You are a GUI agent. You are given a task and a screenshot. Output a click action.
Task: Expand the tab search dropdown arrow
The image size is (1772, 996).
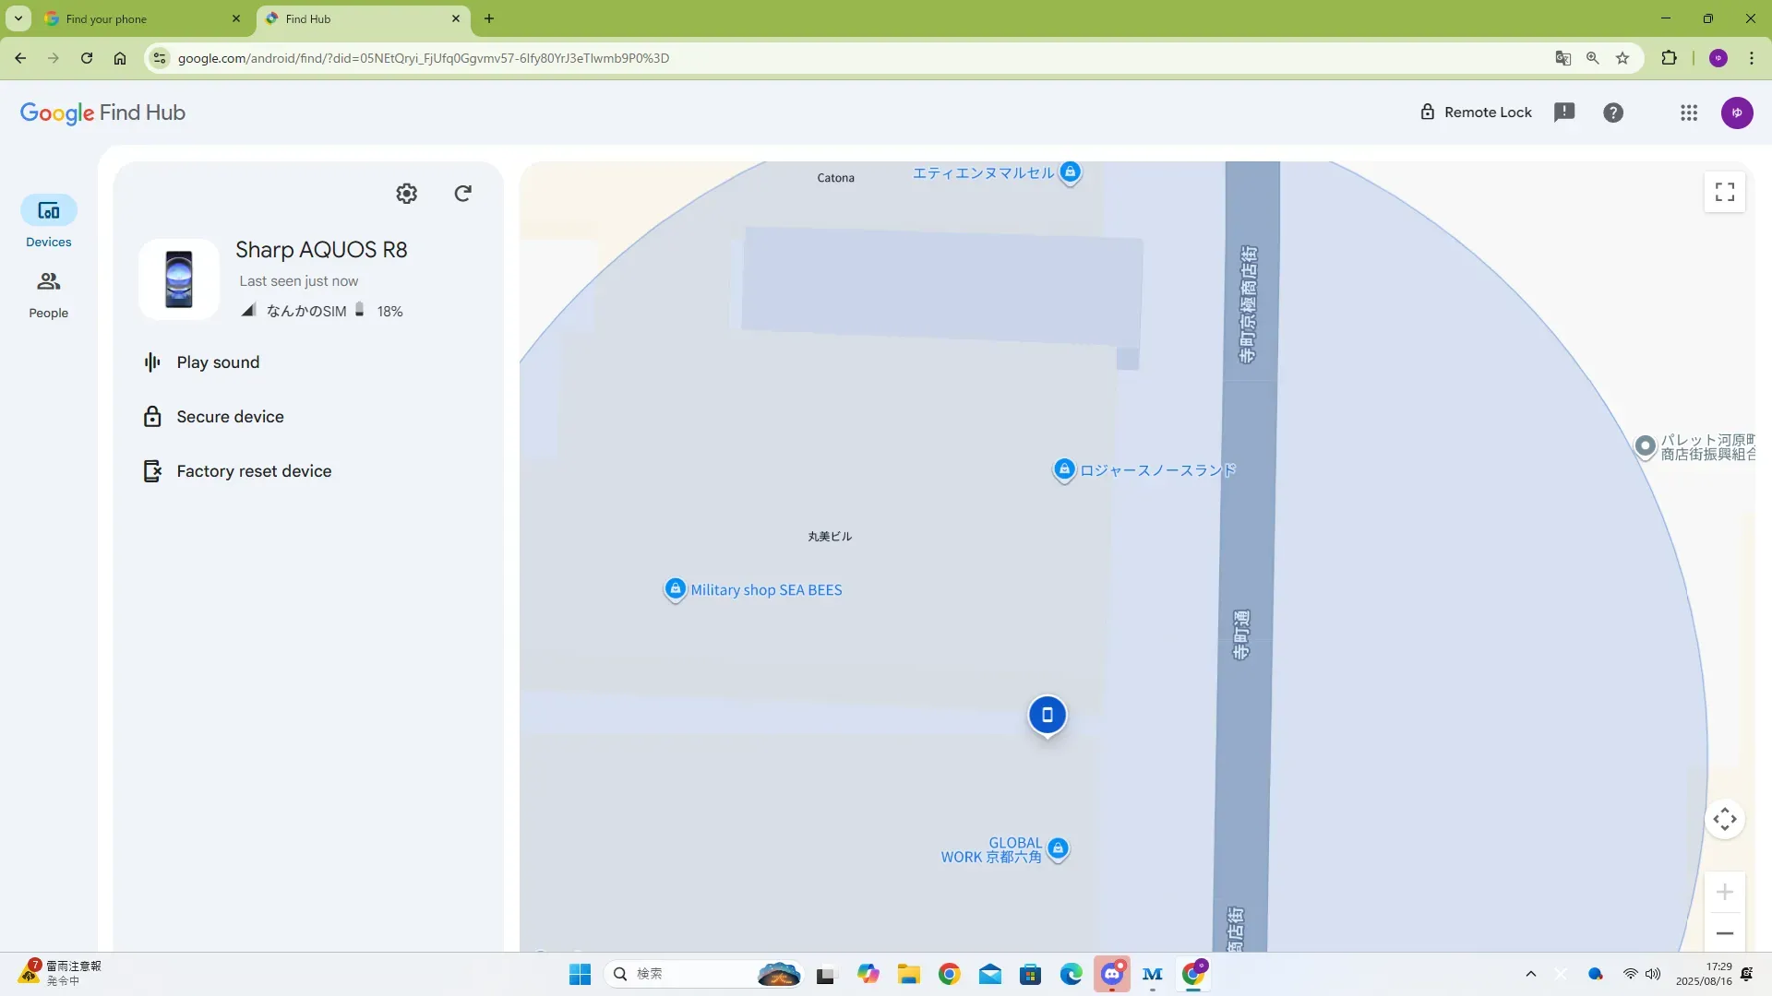pos(18,18)
